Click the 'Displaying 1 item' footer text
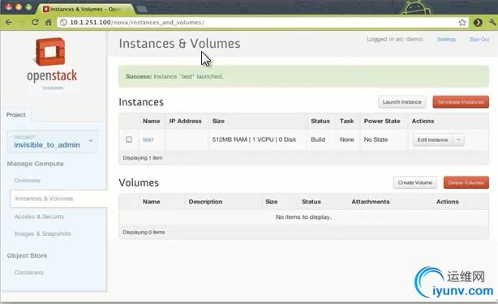 143,158
